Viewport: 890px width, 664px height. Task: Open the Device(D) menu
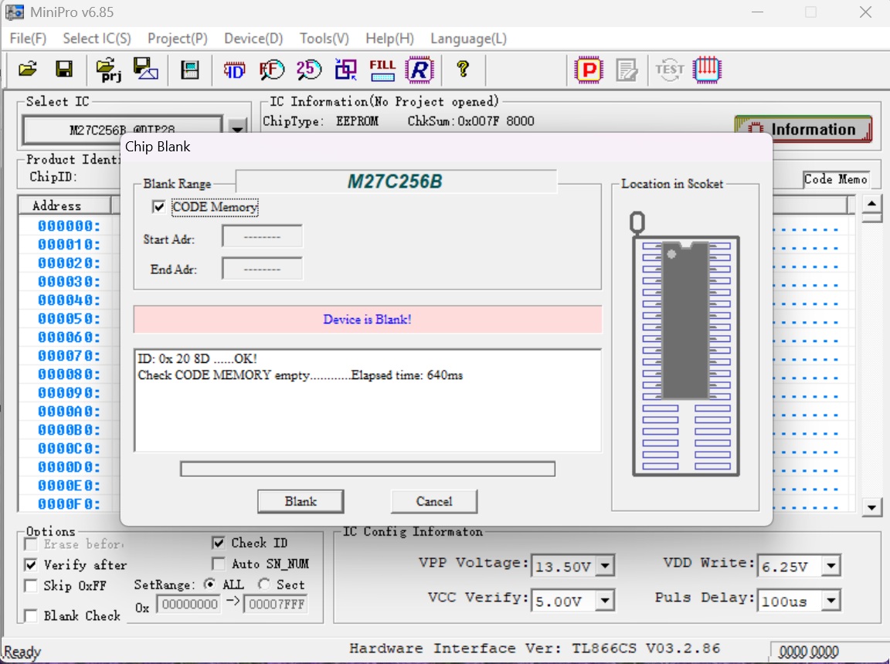click(x=253, y=39)
